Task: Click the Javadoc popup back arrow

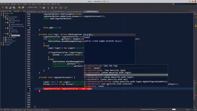Action: tap(85, 35)
